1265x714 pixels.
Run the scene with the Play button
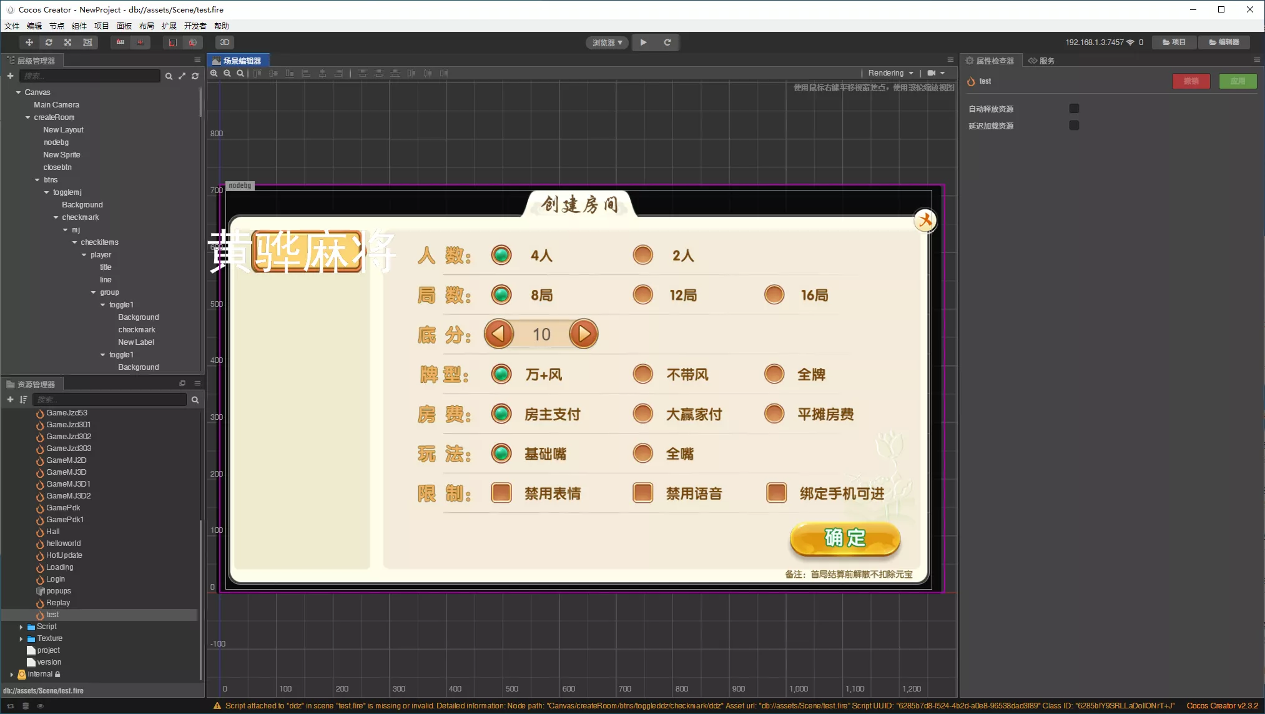644,42
